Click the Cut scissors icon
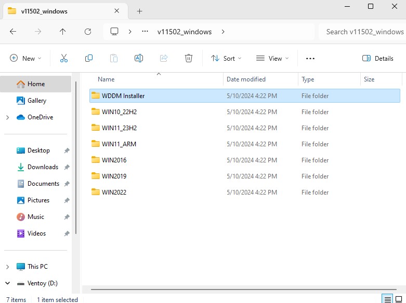Viewport: 406px width, 303px height. (64, 58)
